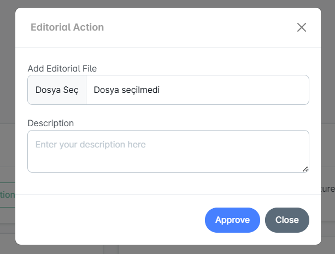
Task: Click the empty footer area left of Approve
Action: tap(109, 220)
